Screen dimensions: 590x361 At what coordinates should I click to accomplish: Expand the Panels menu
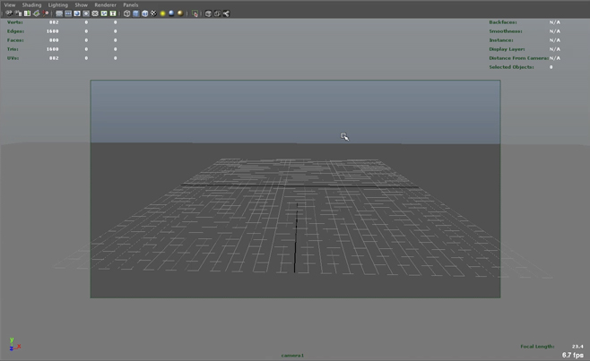130,4
